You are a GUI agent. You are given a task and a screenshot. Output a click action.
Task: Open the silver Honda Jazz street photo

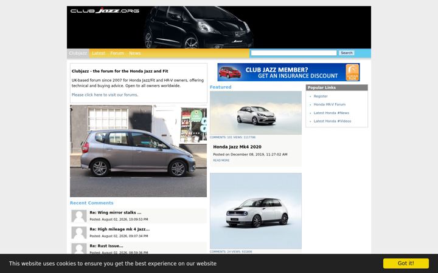click(138, 151)
